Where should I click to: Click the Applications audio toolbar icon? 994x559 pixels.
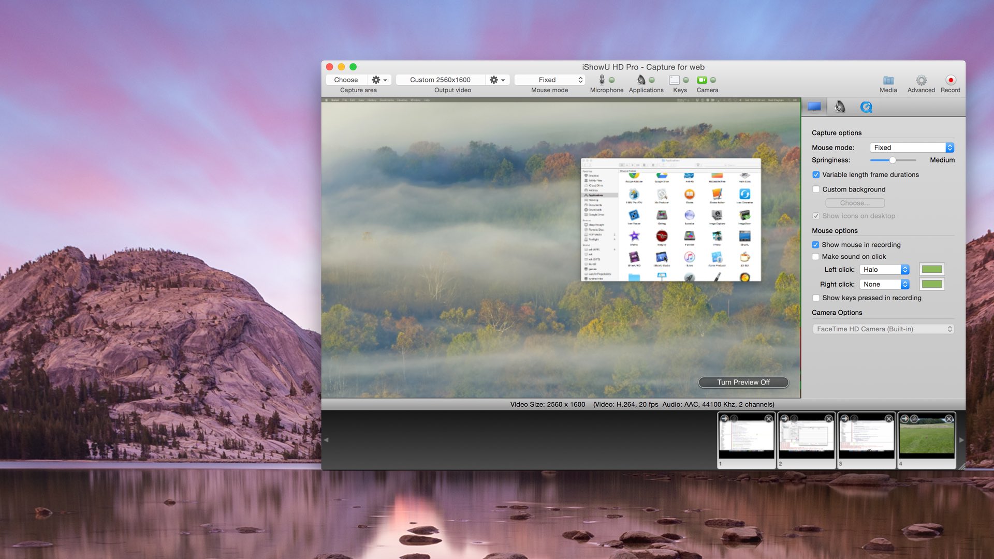coord(641,80)
